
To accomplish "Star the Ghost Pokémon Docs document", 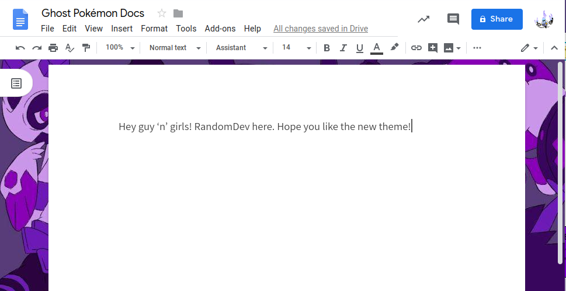I will pyautogui.click(x=162, y=13).
